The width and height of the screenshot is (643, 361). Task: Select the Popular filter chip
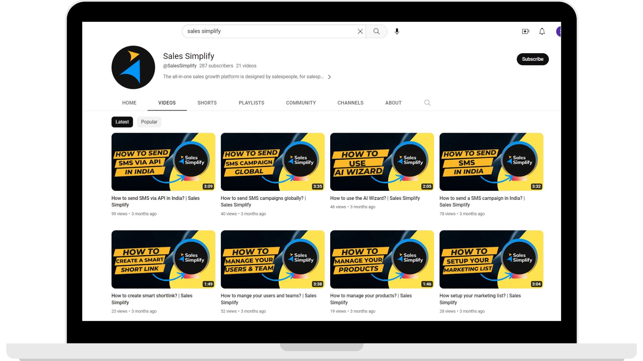click(x=149, y=122)
